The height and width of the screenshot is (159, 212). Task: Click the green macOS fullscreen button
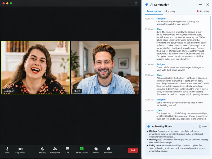click(x=11, y=3)
